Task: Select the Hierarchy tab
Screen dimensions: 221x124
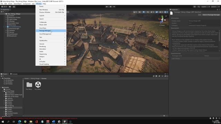Action: click(x=5, y=10)
